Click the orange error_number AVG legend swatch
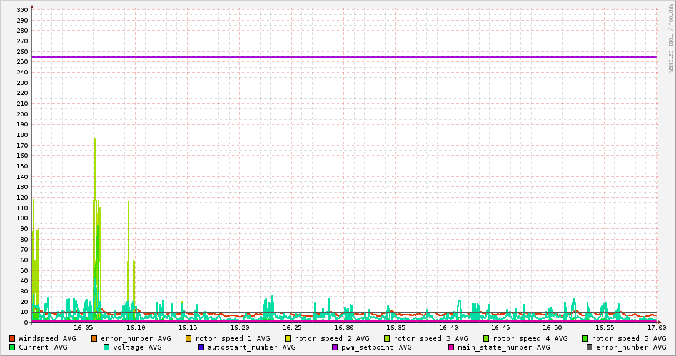This screenshot has height=356, width=676. click(x=94, y=338)
